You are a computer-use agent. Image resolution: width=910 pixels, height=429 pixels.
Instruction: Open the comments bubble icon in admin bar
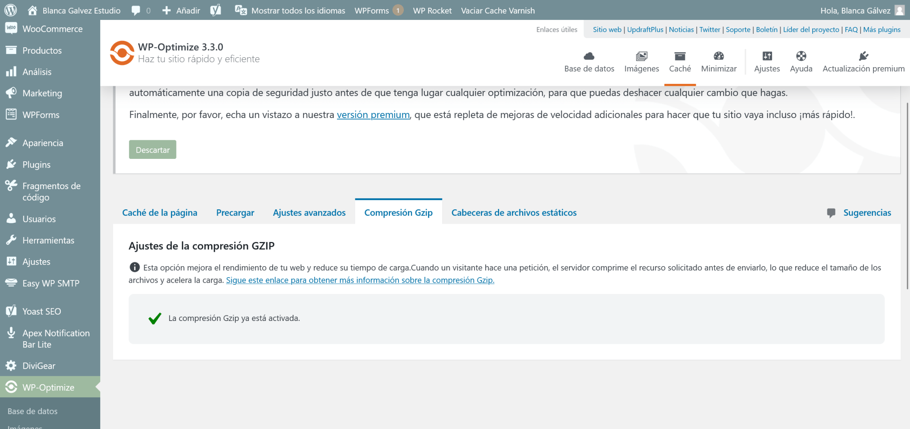click(x=136, y=11)
